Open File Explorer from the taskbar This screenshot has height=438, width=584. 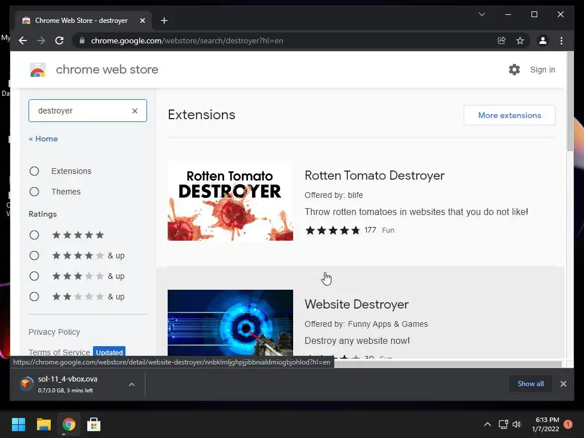(43, 424)
